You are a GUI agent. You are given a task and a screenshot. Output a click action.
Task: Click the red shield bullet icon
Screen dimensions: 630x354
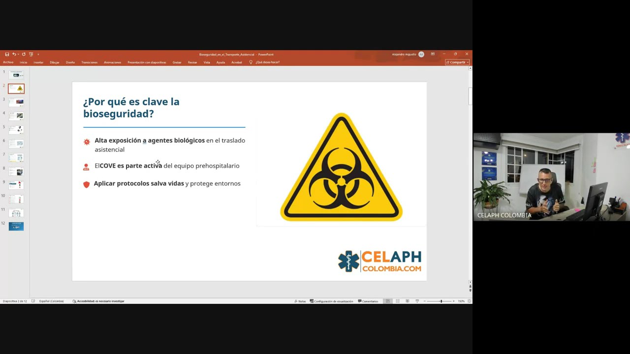pyautogui.click(x=87, y=184)
